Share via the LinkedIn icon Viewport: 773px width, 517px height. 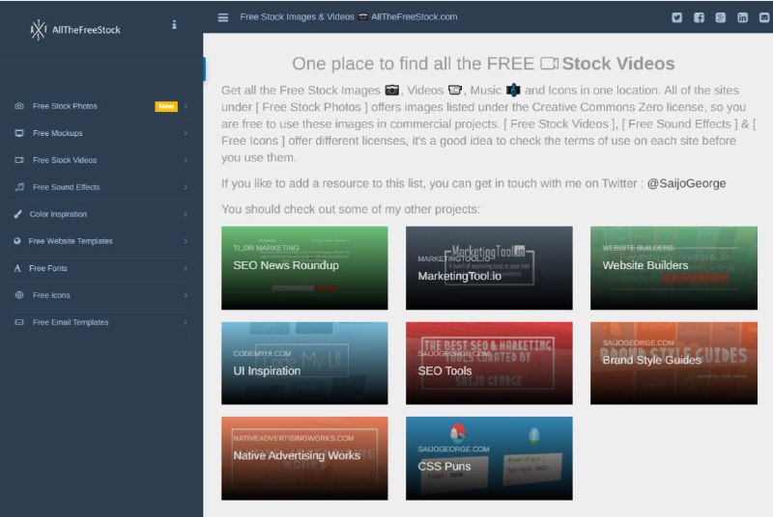point(742,17)
